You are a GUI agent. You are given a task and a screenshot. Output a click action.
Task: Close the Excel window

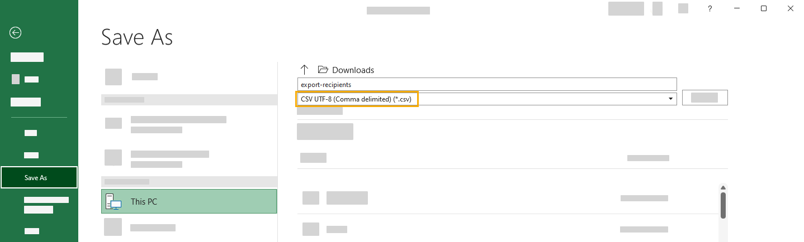(791, 8)
